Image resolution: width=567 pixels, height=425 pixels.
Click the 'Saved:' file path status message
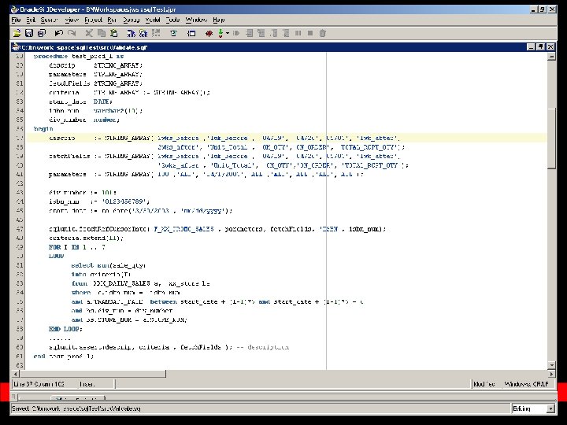(x=76, y=408)
